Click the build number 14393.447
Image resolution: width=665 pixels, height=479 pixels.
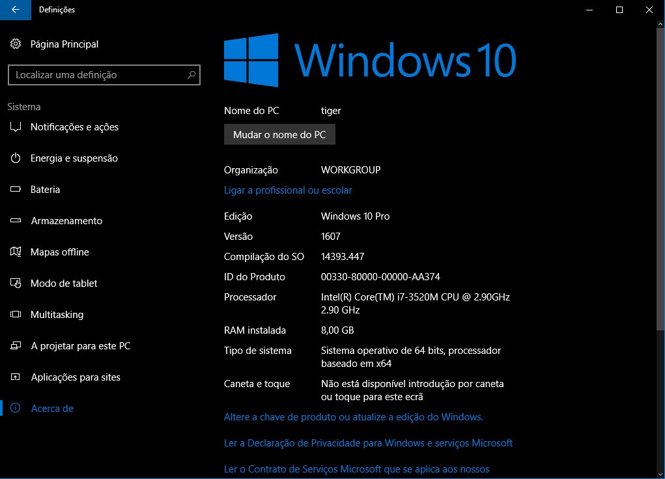click(343, 257)
